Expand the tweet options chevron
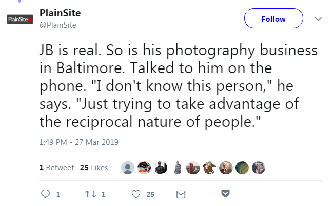Image resolution: width=334 pixels, height=206 pixels. click(318, 19)
